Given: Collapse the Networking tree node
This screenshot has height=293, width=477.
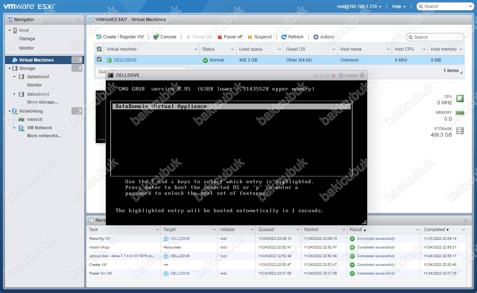Looking at the screenshot, I should pos(9,111).
